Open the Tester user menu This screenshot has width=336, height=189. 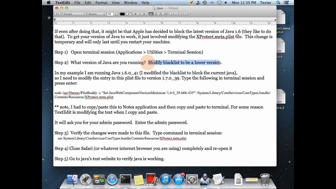266,3
